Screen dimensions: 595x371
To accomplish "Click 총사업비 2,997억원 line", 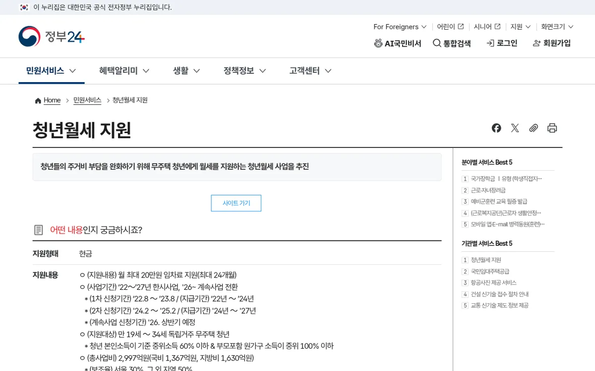I will (x=167, y=358).
